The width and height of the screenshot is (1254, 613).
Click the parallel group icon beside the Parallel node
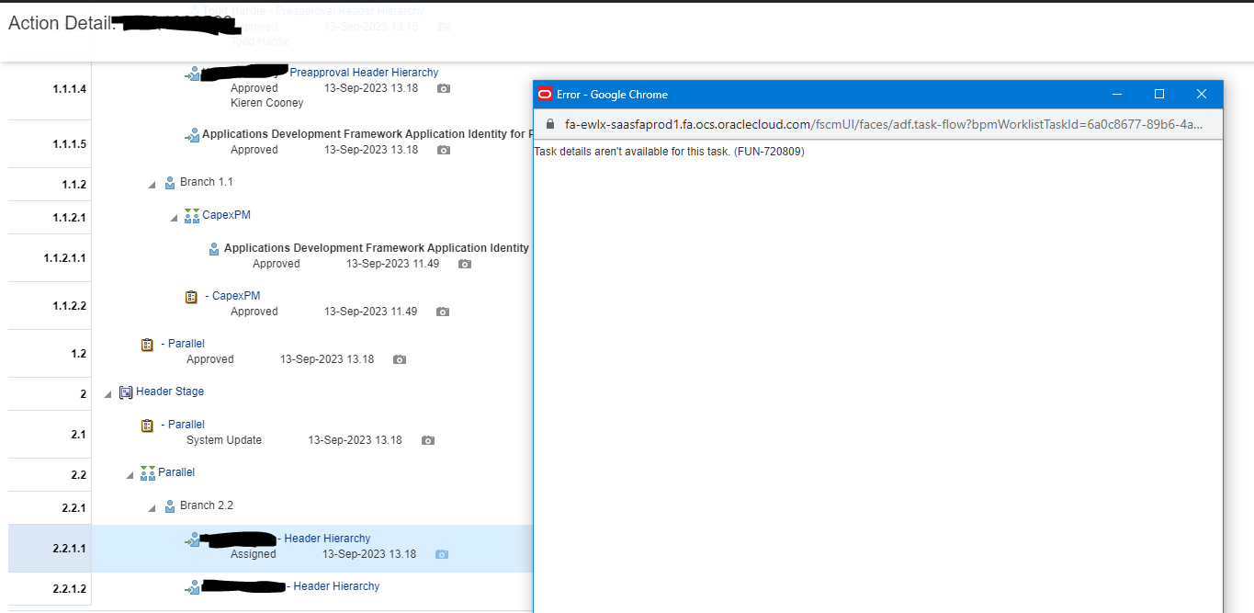(x=147, y=471)
